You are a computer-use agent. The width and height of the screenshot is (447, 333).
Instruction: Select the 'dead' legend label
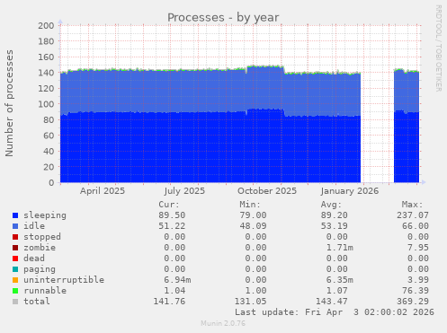pyautogui.click(x=34, y=259)
